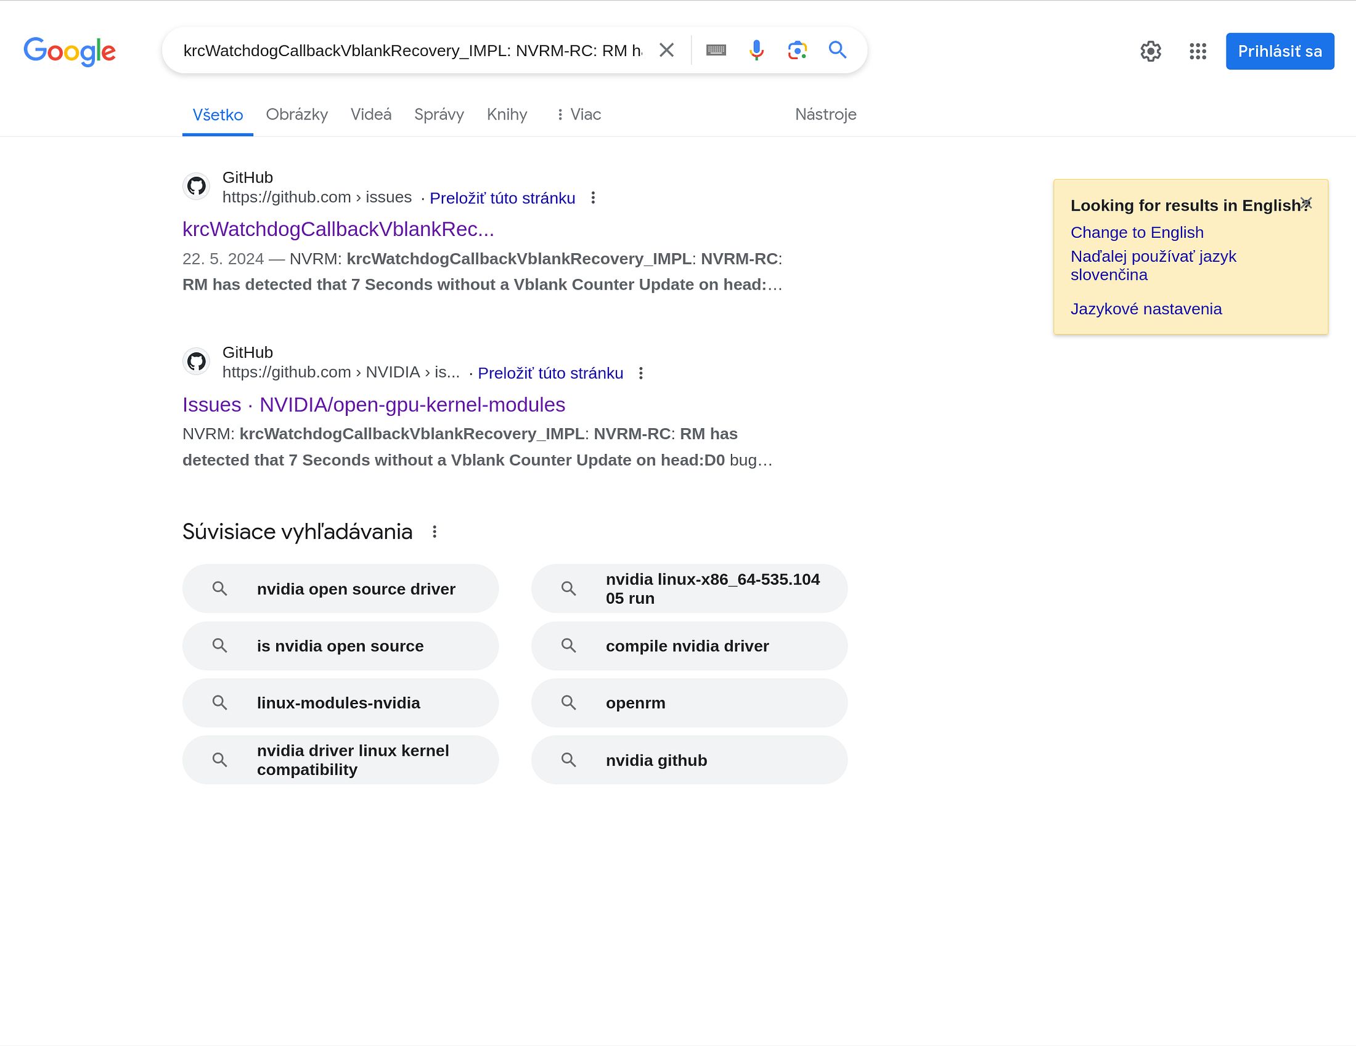Click the blue magnifier search icon
The image size is (1356, 1046).
838,51
